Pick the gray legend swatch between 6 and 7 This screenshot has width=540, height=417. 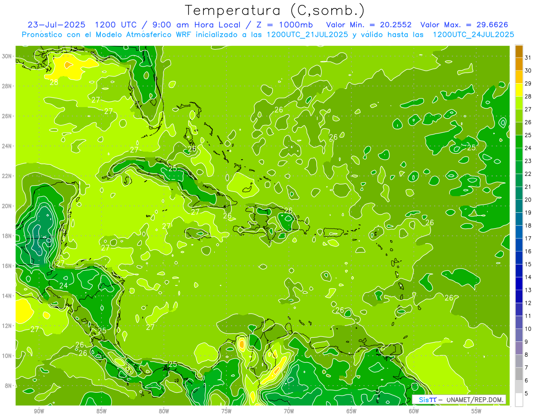coord(519,374)
